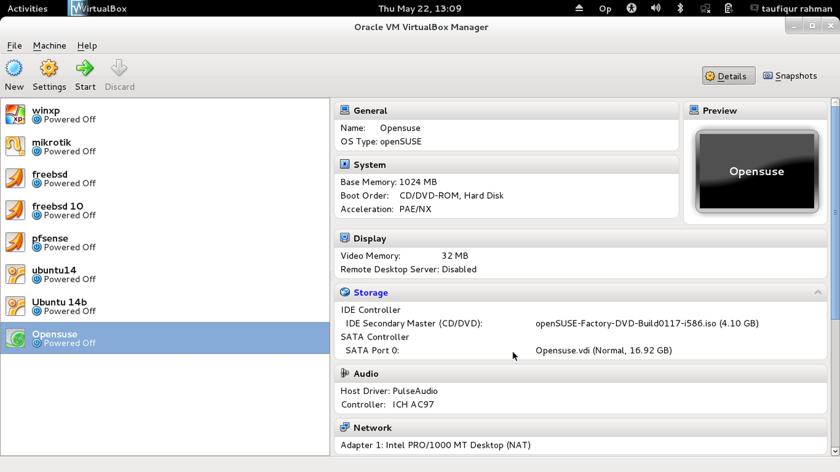Click the Audio section speaker icon
The height and width of the screenshot is (472, 840).
point(345,373)
